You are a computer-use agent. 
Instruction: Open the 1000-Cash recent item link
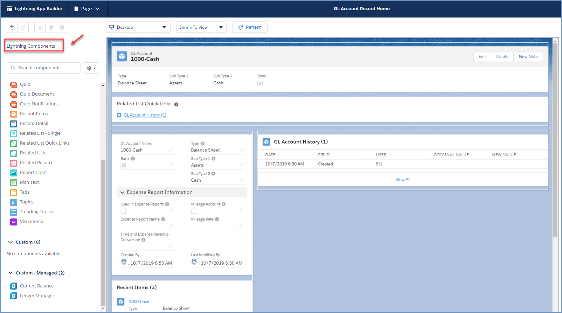point(139,302)
